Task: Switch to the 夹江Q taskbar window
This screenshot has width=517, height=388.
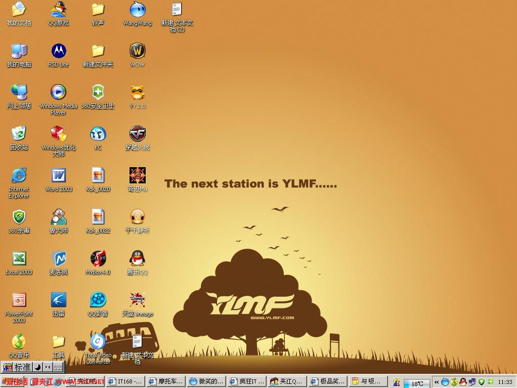Action: (x=288, y=381)
